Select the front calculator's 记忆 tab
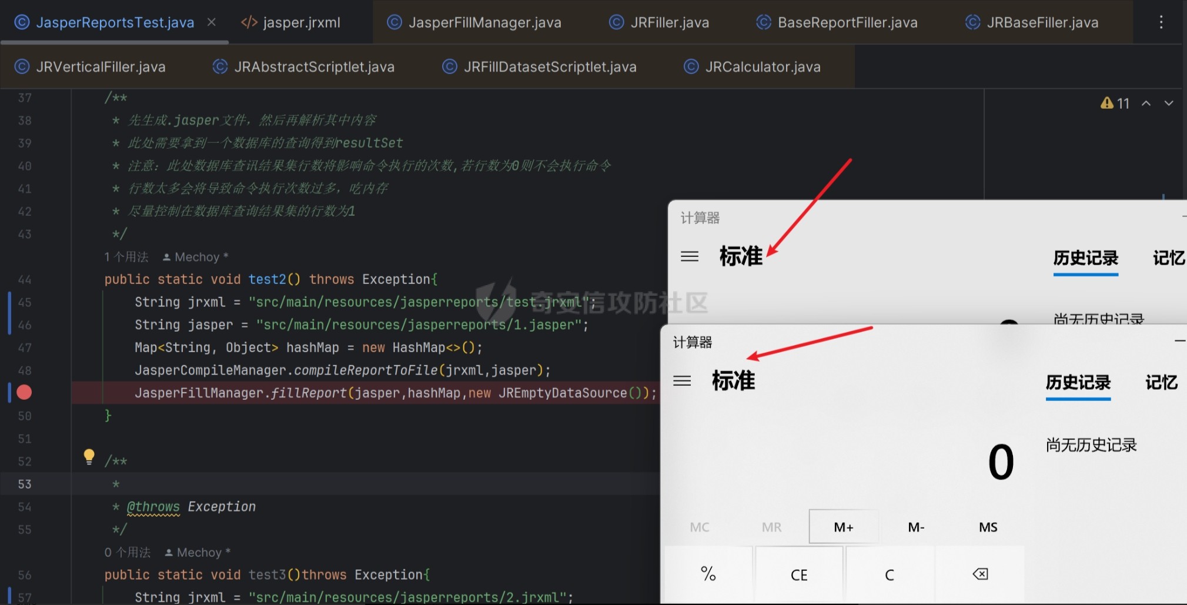Viewport: 1187px width, 605px height. coord(1161,382)
